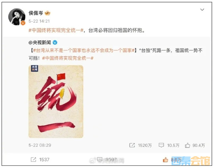Image resolution: width=213 pixels, height=168 pixels.
Task: Click the quoted post's comment icon (10.5万)
Action: 161,145
